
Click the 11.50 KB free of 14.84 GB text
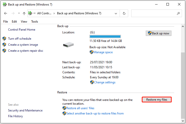(x=106, y=41)
